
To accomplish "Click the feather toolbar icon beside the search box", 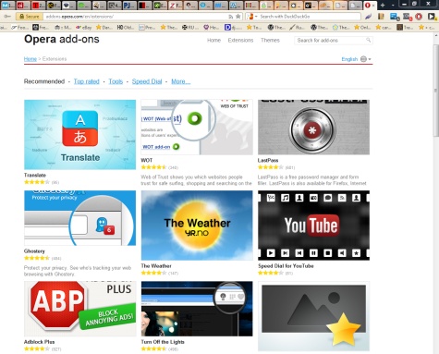I will coord(369,17).
